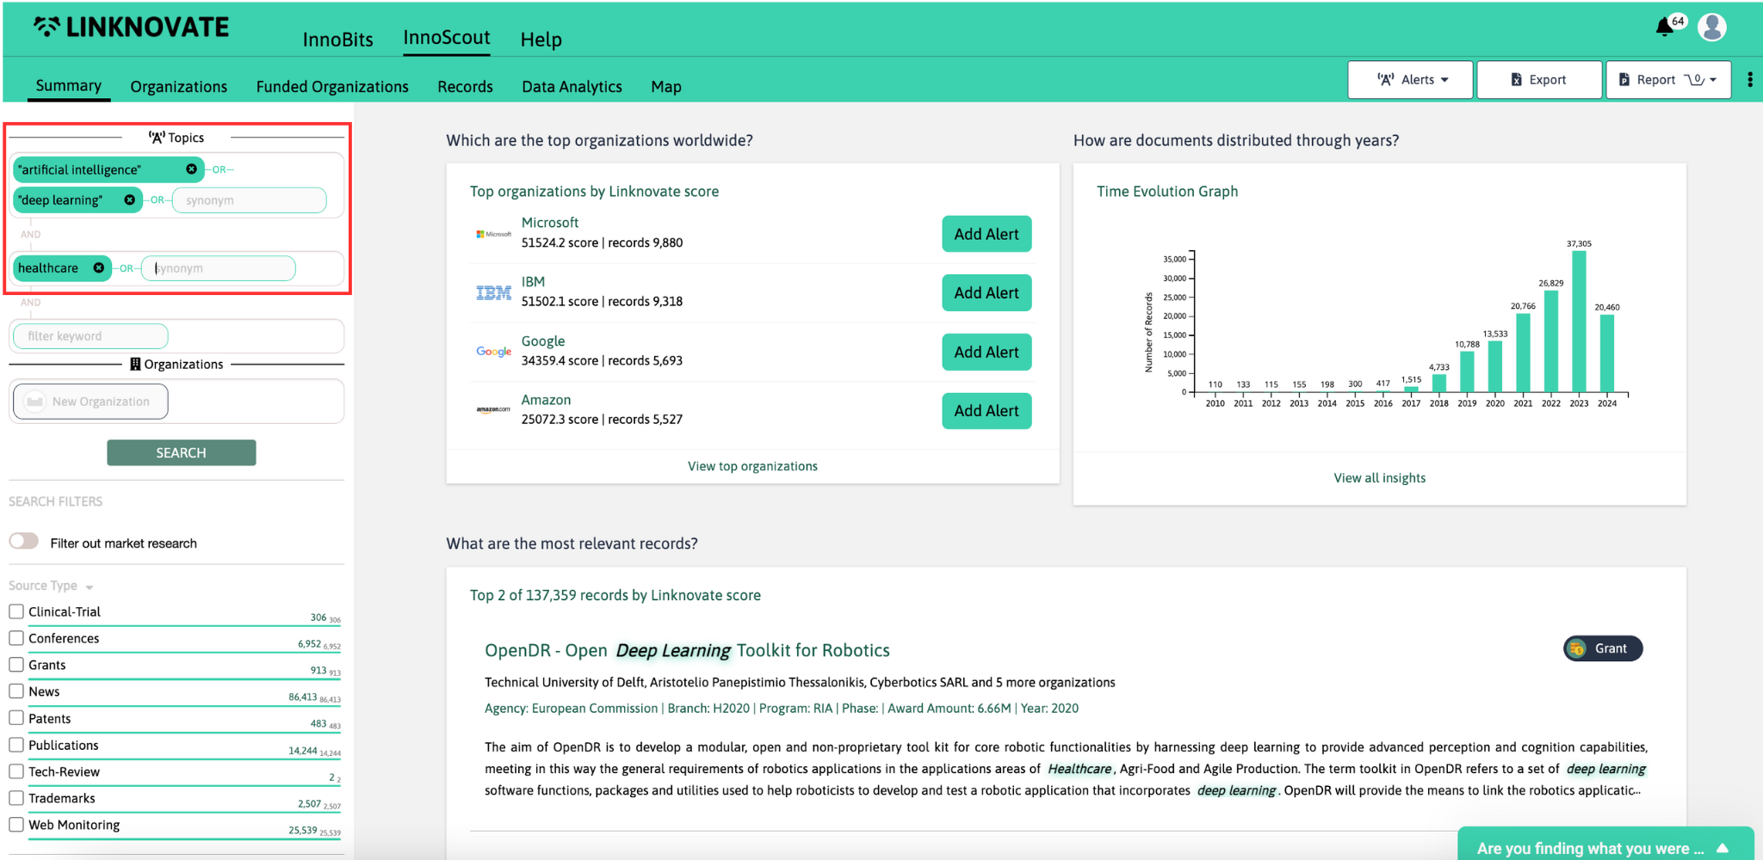Click the Amazon logo
Image resolution: width=1763 pixels, height=860 pixels.
click(x=493, y=410)
